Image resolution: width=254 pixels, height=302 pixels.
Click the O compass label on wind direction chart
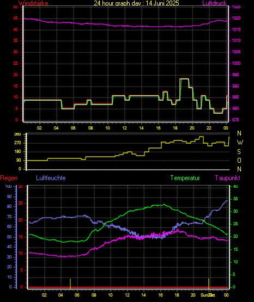pos(239,160)
